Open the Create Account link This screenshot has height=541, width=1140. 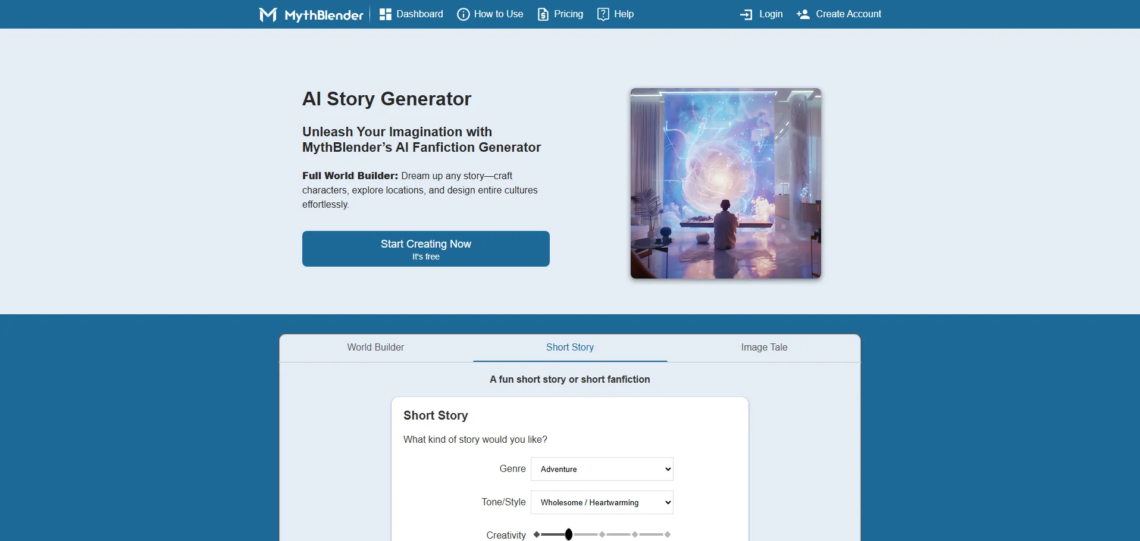848,14
